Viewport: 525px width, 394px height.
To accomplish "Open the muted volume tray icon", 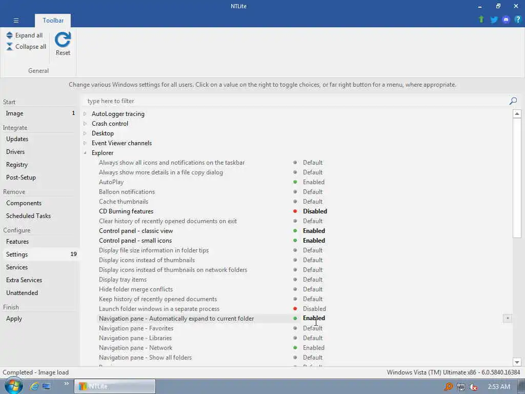I will [x=473, y=387].
